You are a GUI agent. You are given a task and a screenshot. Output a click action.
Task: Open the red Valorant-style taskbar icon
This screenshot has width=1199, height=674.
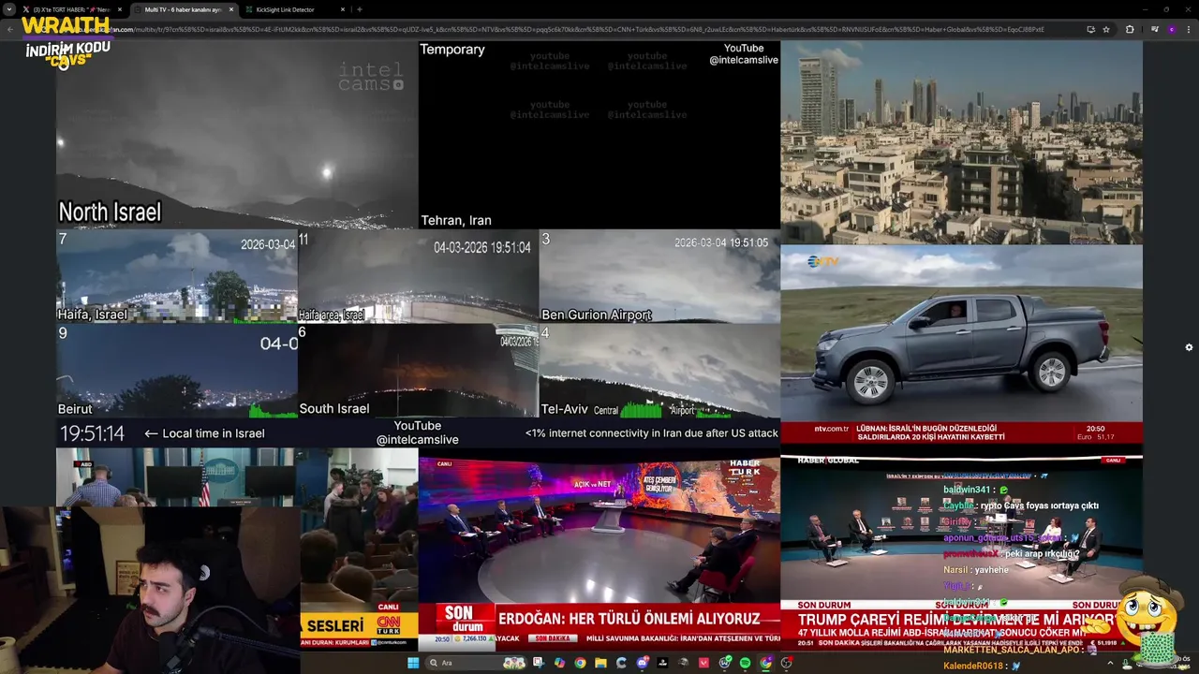click(703, 663)
